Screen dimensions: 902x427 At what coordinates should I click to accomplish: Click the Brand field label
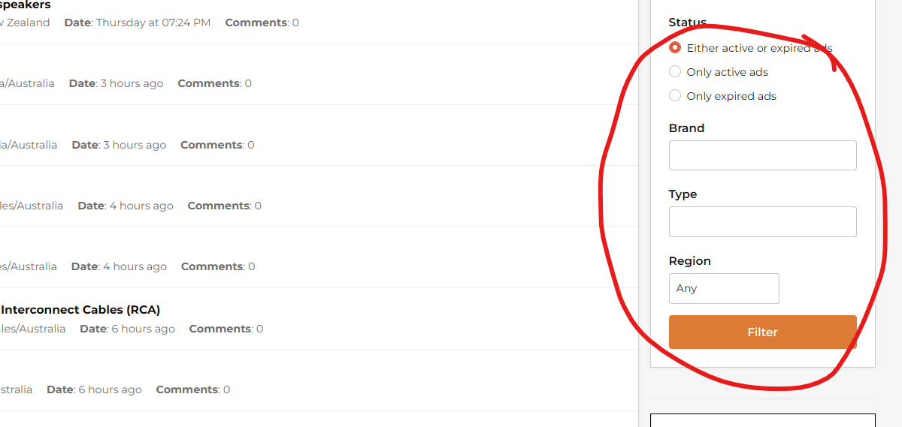(686, 128)
